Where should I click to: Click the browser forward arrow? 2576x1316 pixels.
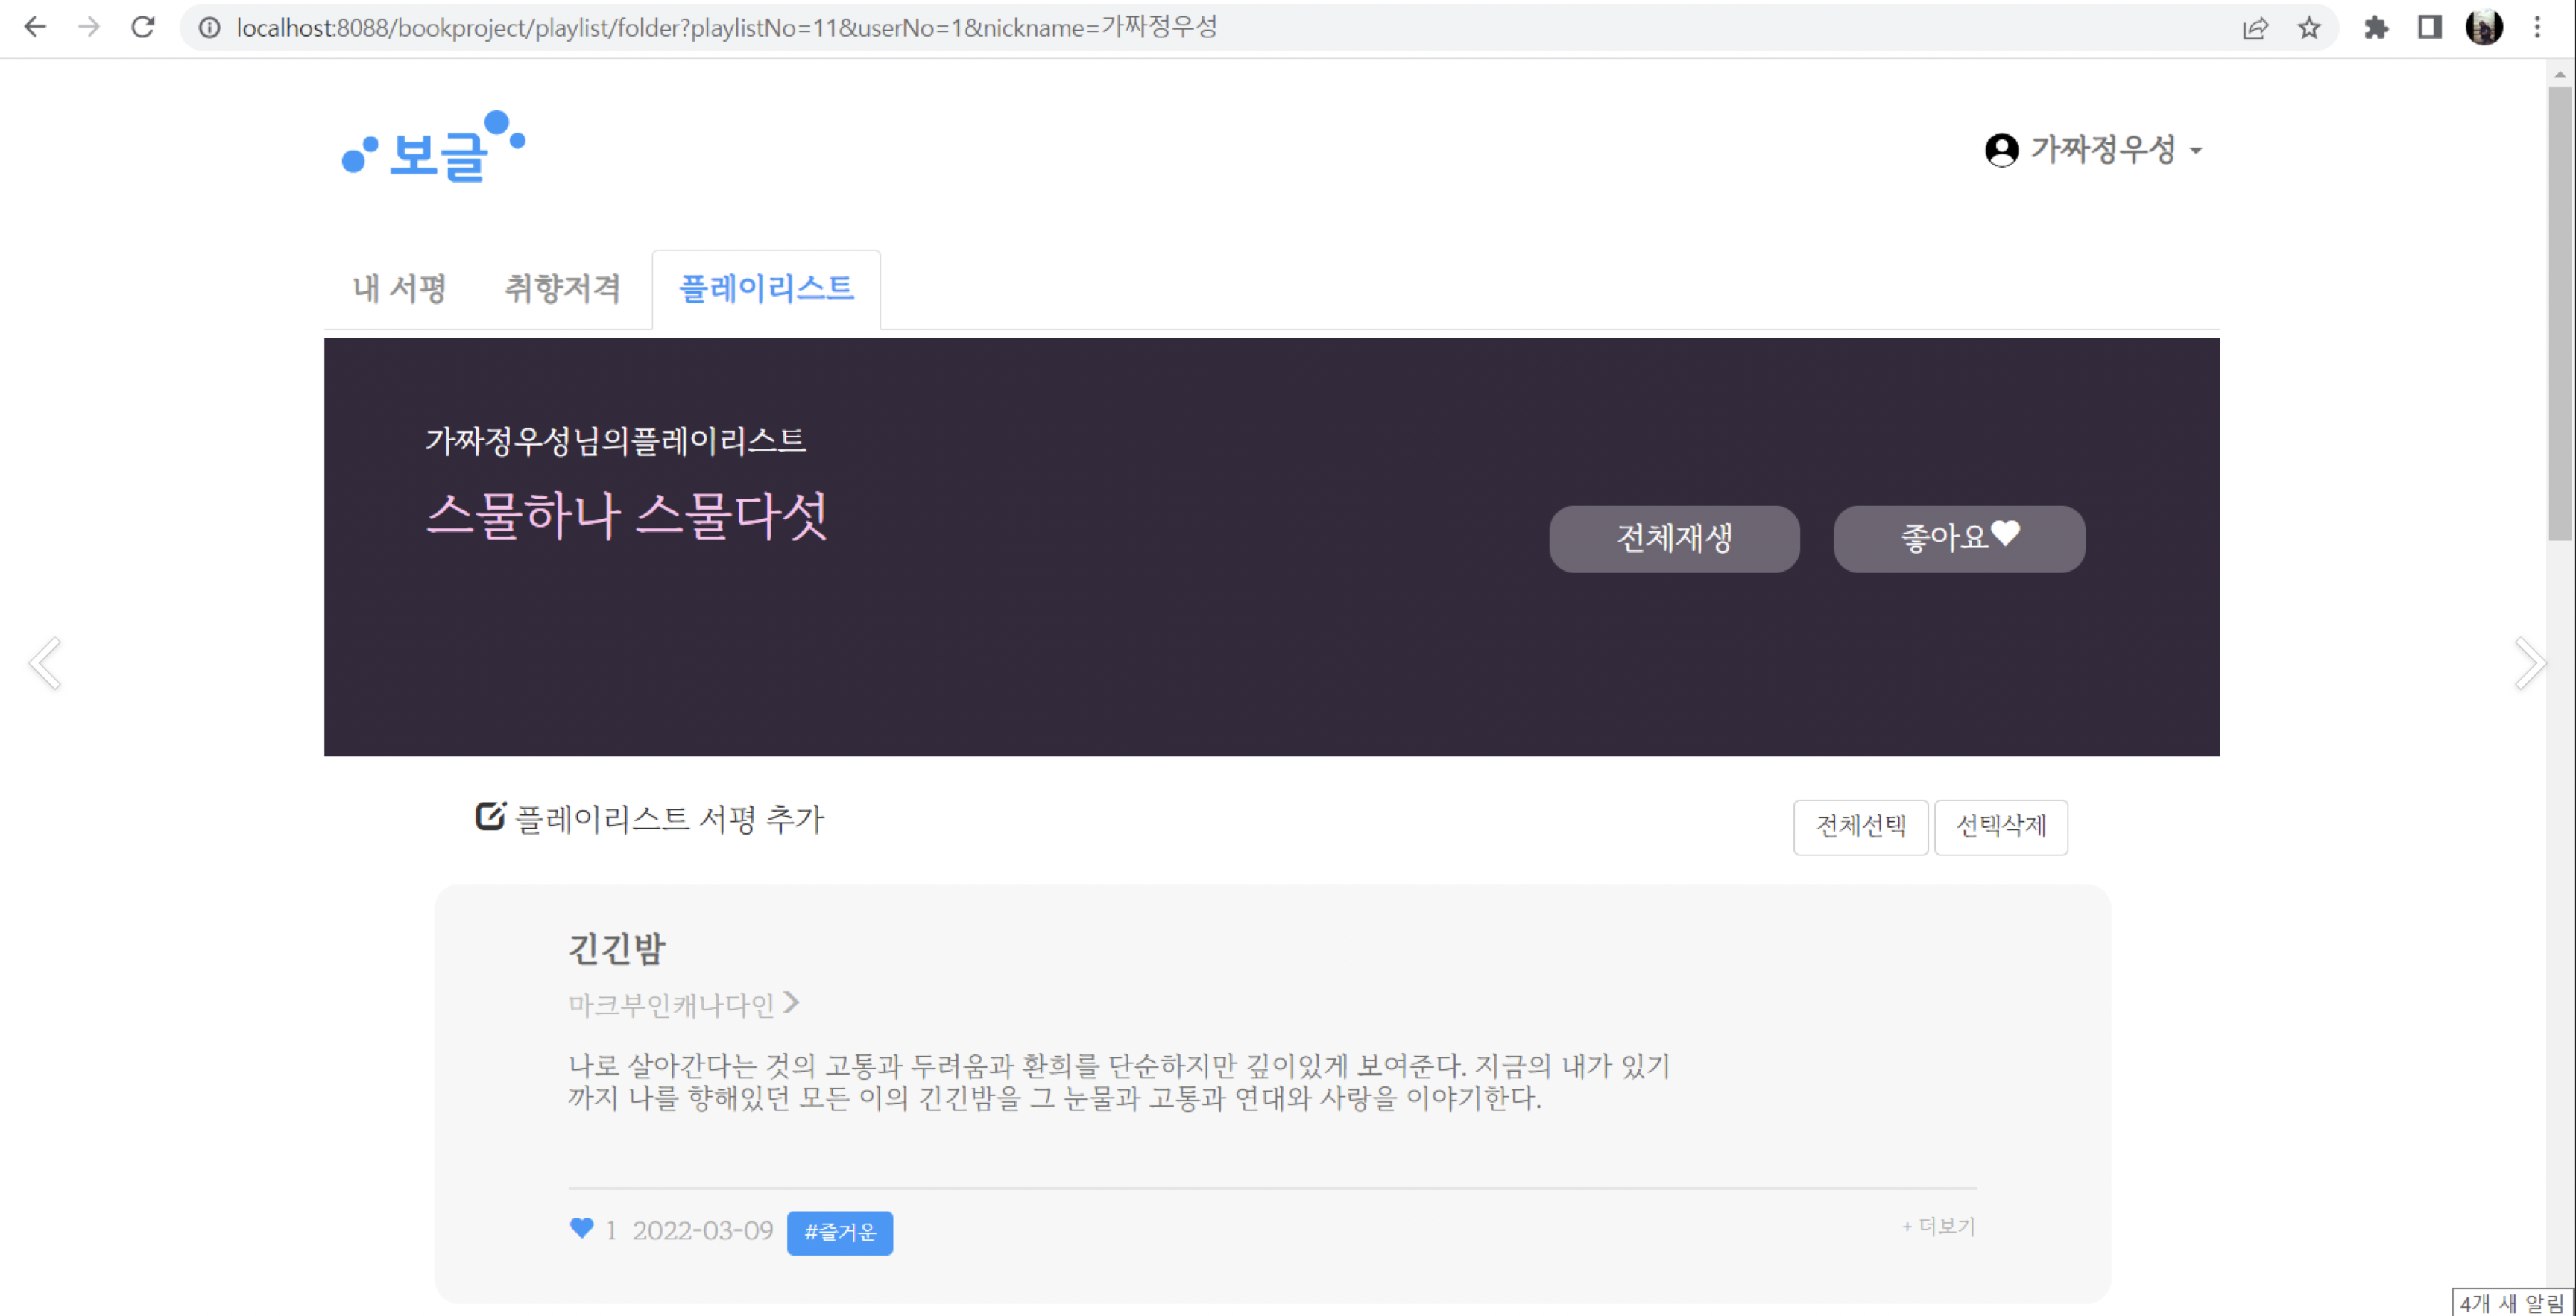point(89,27)
